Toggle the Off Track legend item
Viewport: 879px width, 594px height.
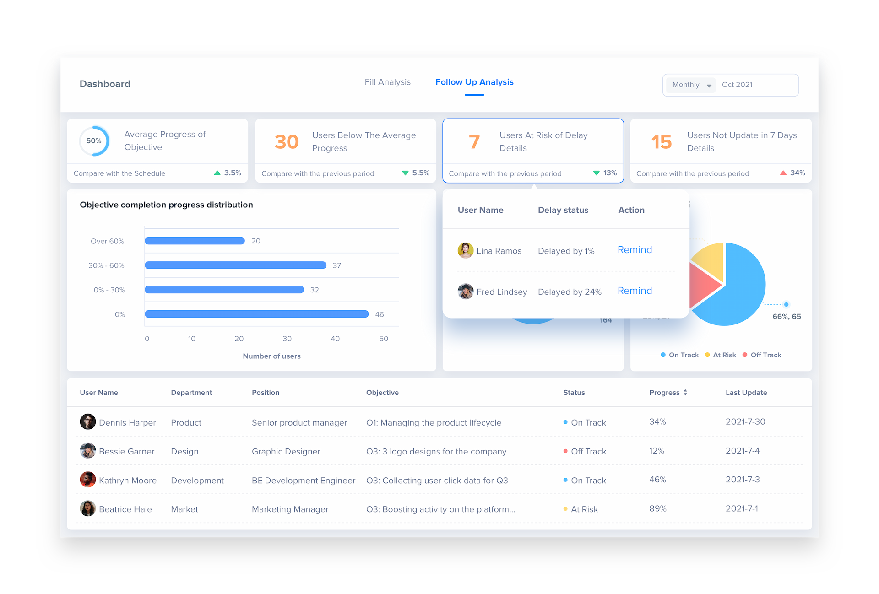pos(762,355)
